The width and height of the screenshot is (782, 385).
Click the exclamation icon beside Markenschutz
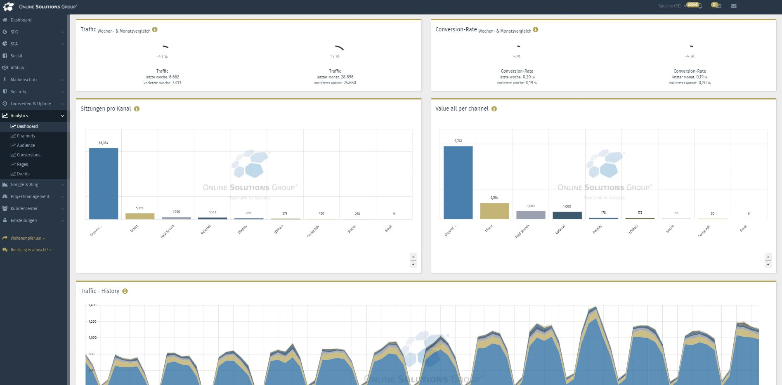pyautogui.click(x=5, y=80)
